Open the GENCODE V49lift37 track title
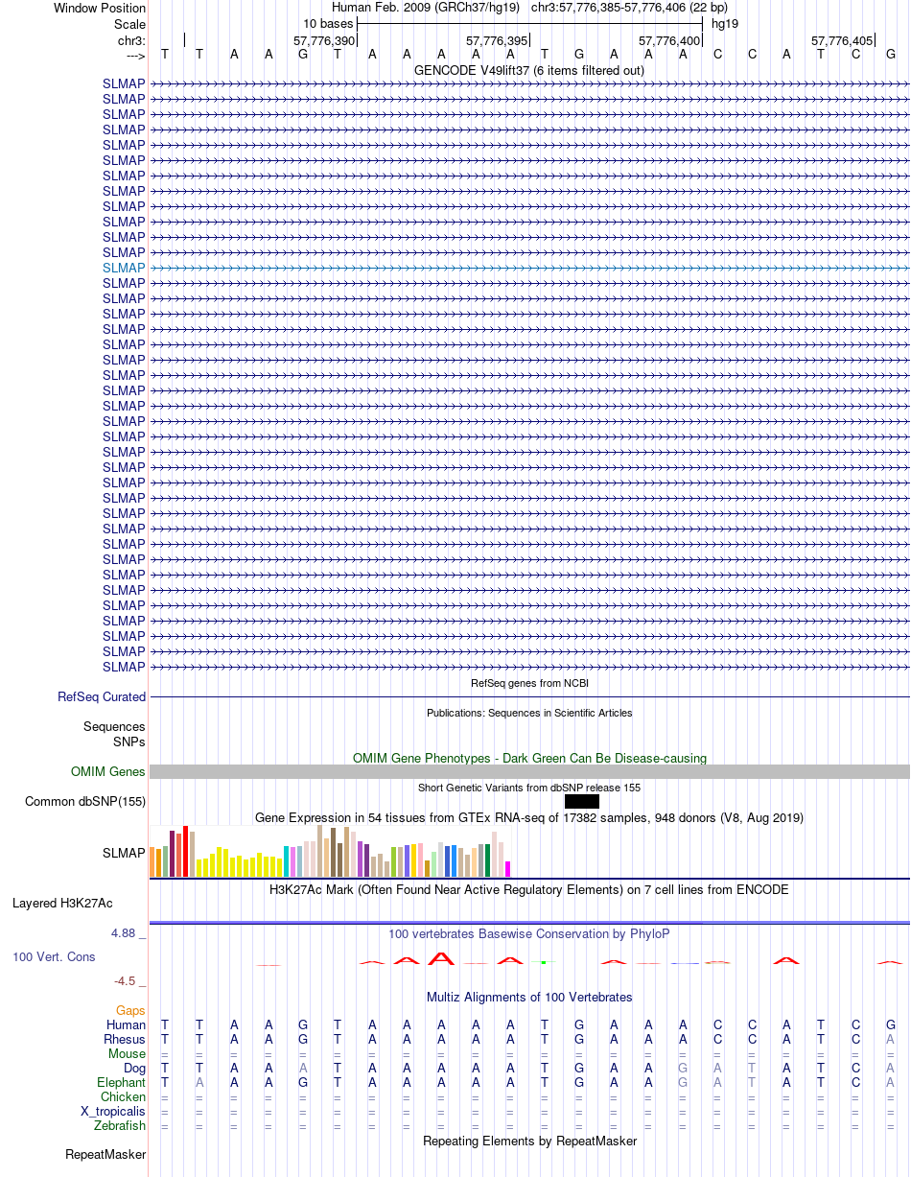The height and width of the screenshot is (1177, 911). (529, 70)
